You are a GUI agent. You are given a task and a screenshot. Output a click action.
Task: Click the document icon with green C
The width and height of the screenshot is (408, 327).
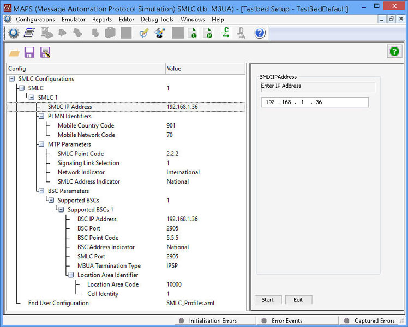[x=193, y=33]
